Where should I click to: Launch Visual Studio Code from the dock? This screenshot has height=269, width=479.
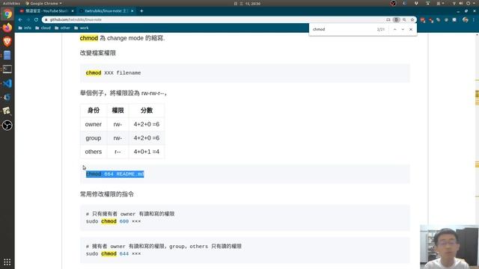[x=7, y=83]
